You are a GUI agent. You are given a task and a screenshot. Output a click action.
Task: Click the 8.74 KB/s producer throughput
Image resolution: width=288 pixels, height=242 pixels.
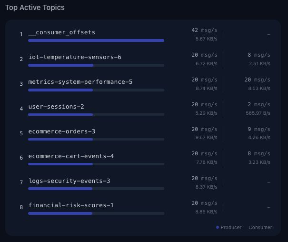pos(207,89)
